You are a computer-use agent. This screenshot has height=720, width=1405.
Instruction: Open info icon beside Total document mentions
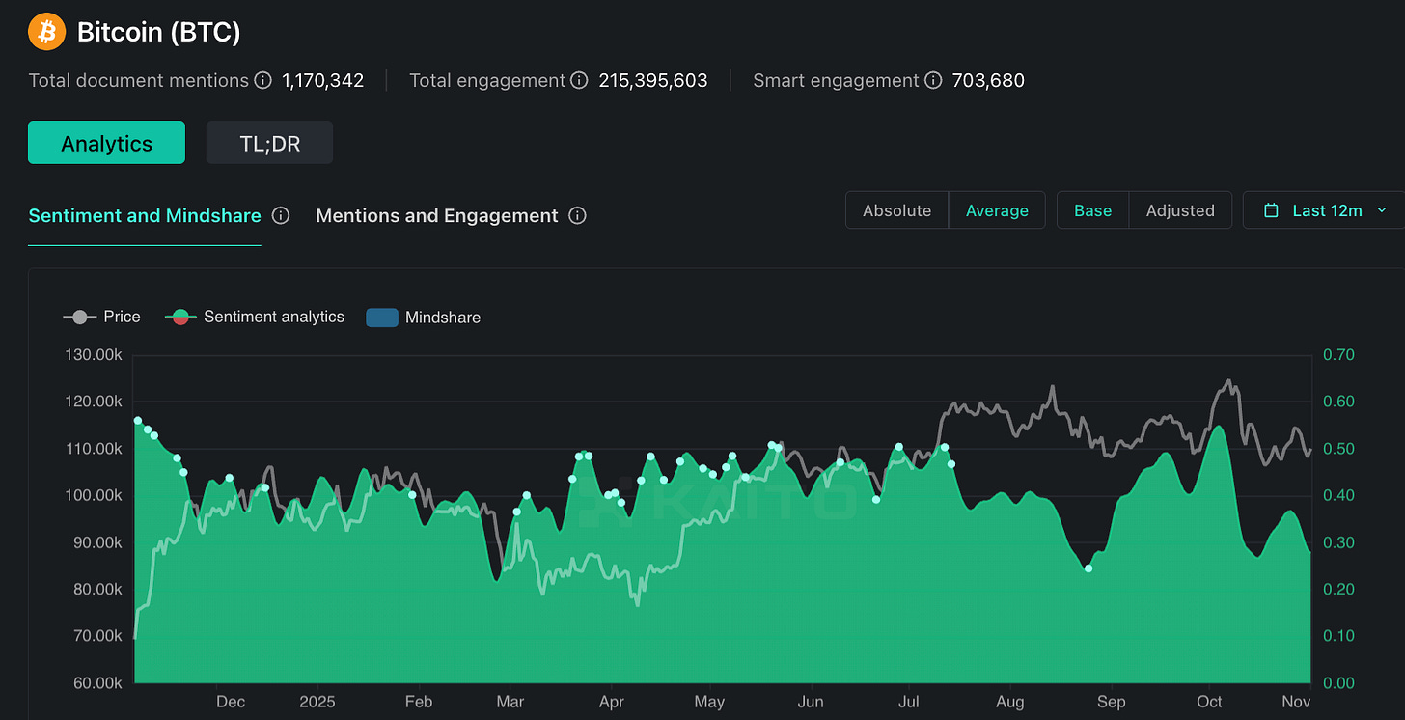coord(262,80)
